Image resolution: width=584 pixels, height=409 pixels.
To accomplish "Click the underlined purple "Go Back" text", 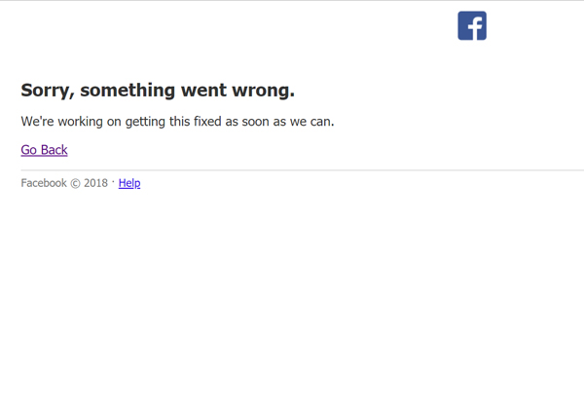I will pyautogui.click(x=44, y=150).
